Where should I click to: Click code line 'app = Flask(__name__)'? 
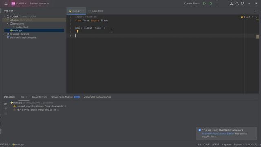click(x=90, y=28)
